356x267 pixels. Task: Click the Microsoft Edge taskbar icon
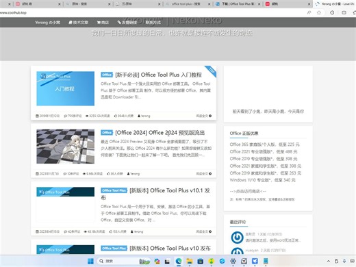[x=179, y=261]
